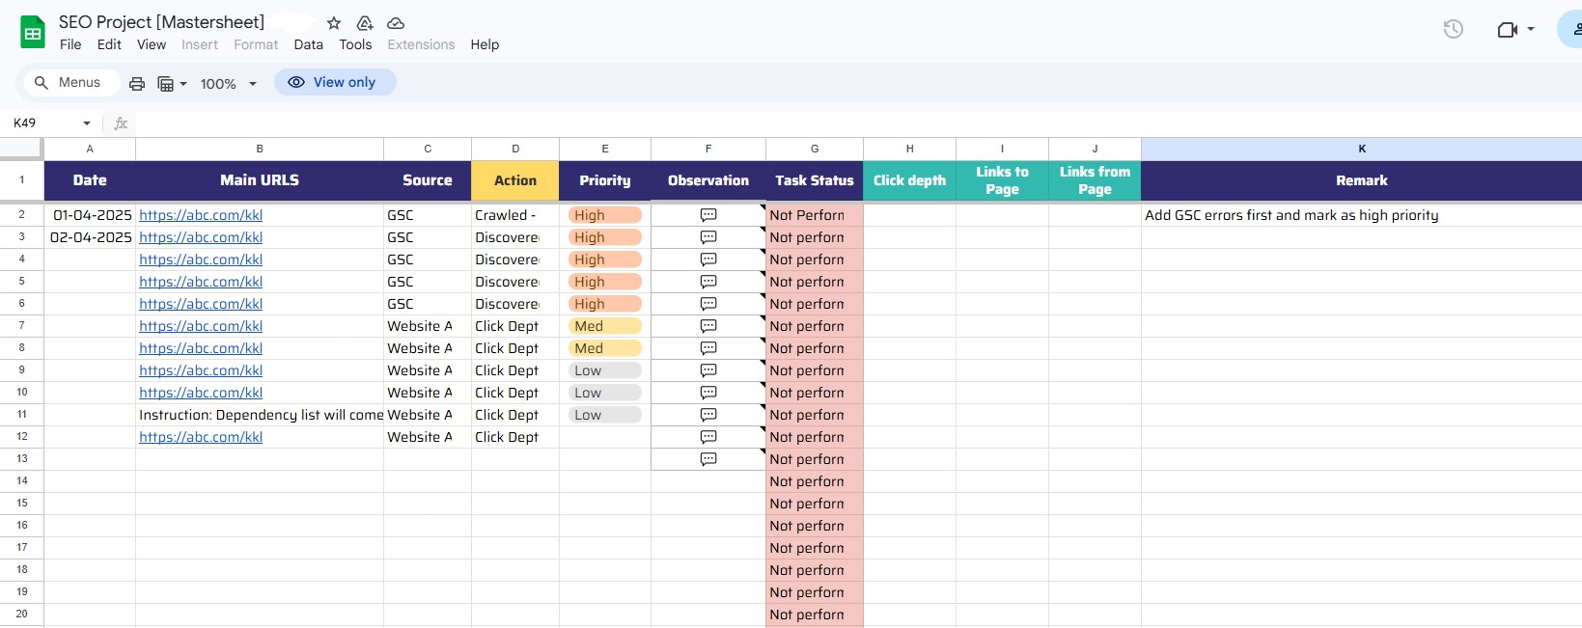The width and height of the screenshot is (1582, 628).
Task: Open the comment icon in row 3
Action: pos(708,237)
